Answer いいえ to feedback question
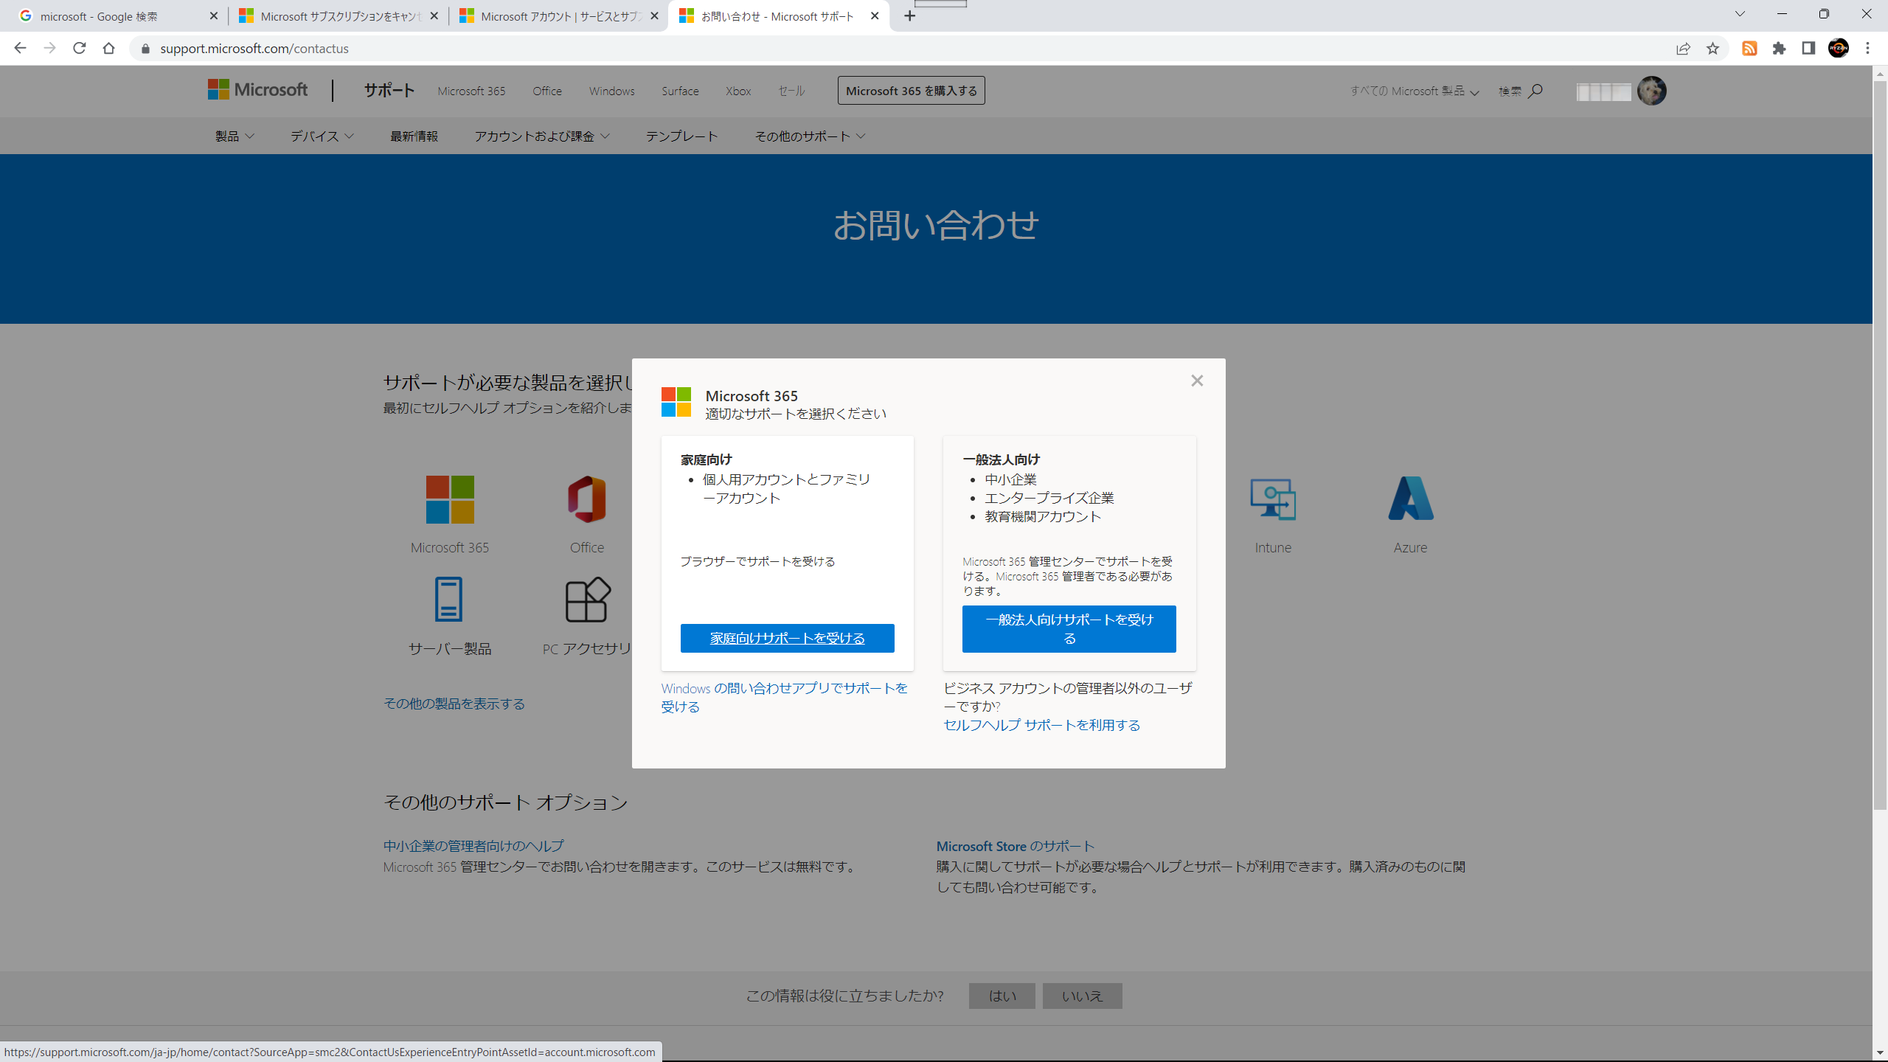1888x1062 pixels. coord(1082,996)
